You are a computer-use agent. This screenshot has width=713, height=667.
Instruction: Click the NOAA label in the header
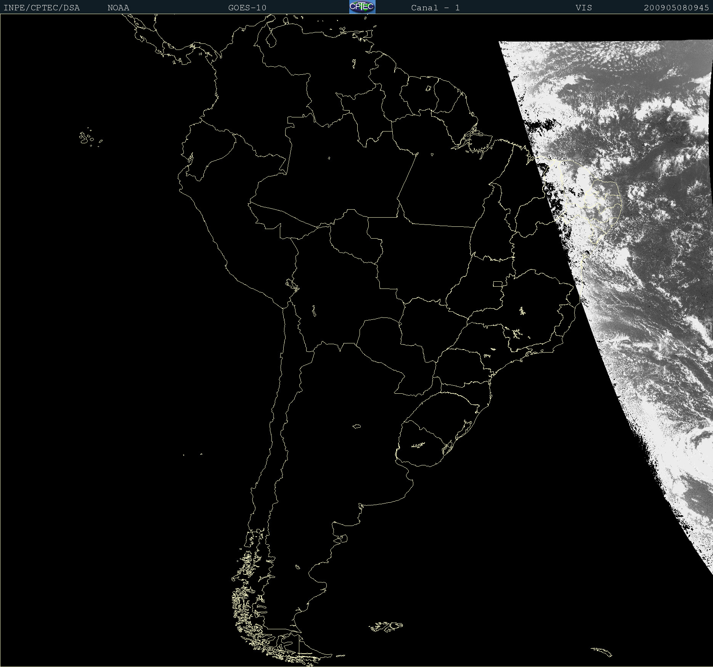[x=118, y=8]
